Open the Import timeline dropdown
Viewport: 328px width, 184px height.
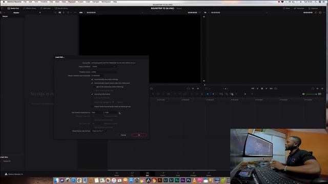pos(104,67)
